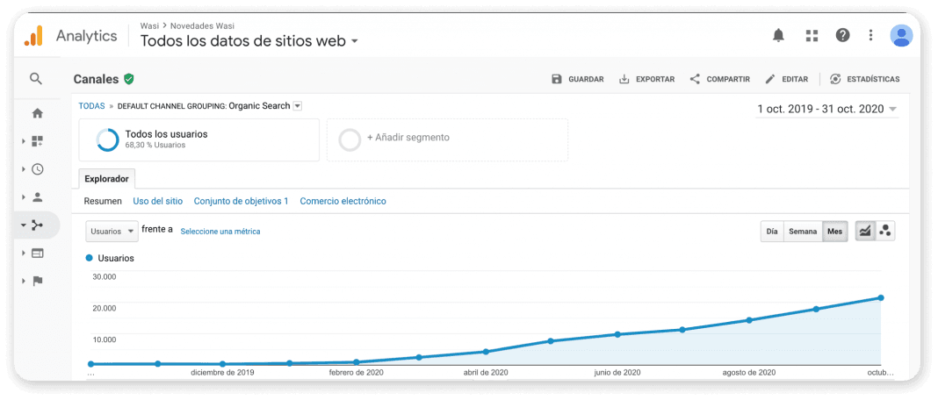
Task: Switch to Uso del sitio tab
Action: 158,201
